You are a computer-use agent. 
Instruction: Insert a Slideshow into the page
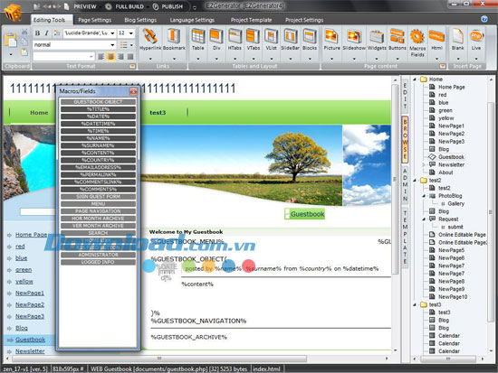(354, 40)
